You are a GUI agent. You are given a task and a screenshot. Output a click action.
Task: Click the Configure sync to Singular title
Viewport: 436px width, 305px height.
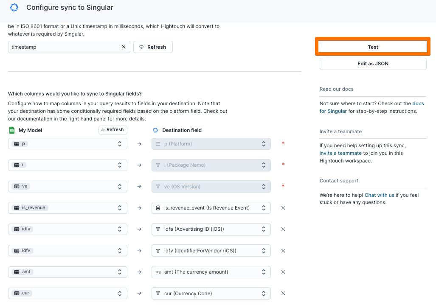(70, 8)
